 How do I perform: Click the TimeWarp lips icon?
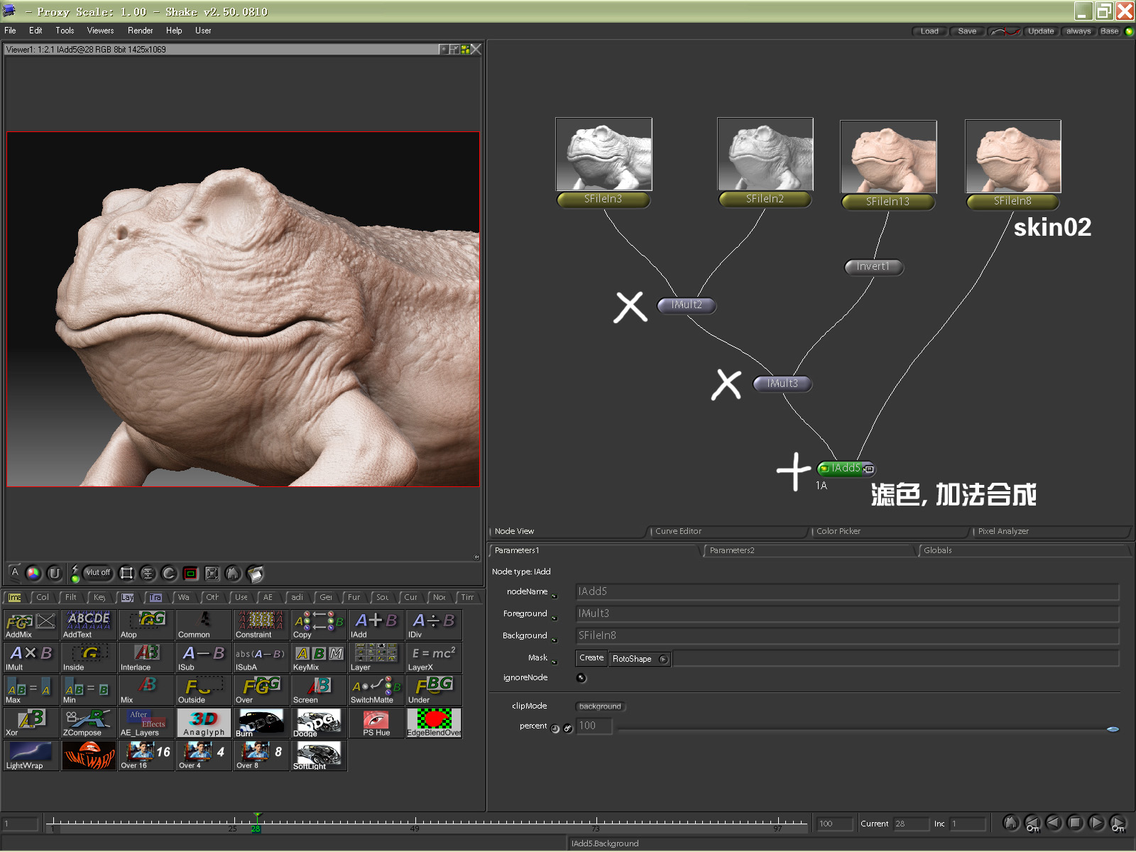[89, 755]
